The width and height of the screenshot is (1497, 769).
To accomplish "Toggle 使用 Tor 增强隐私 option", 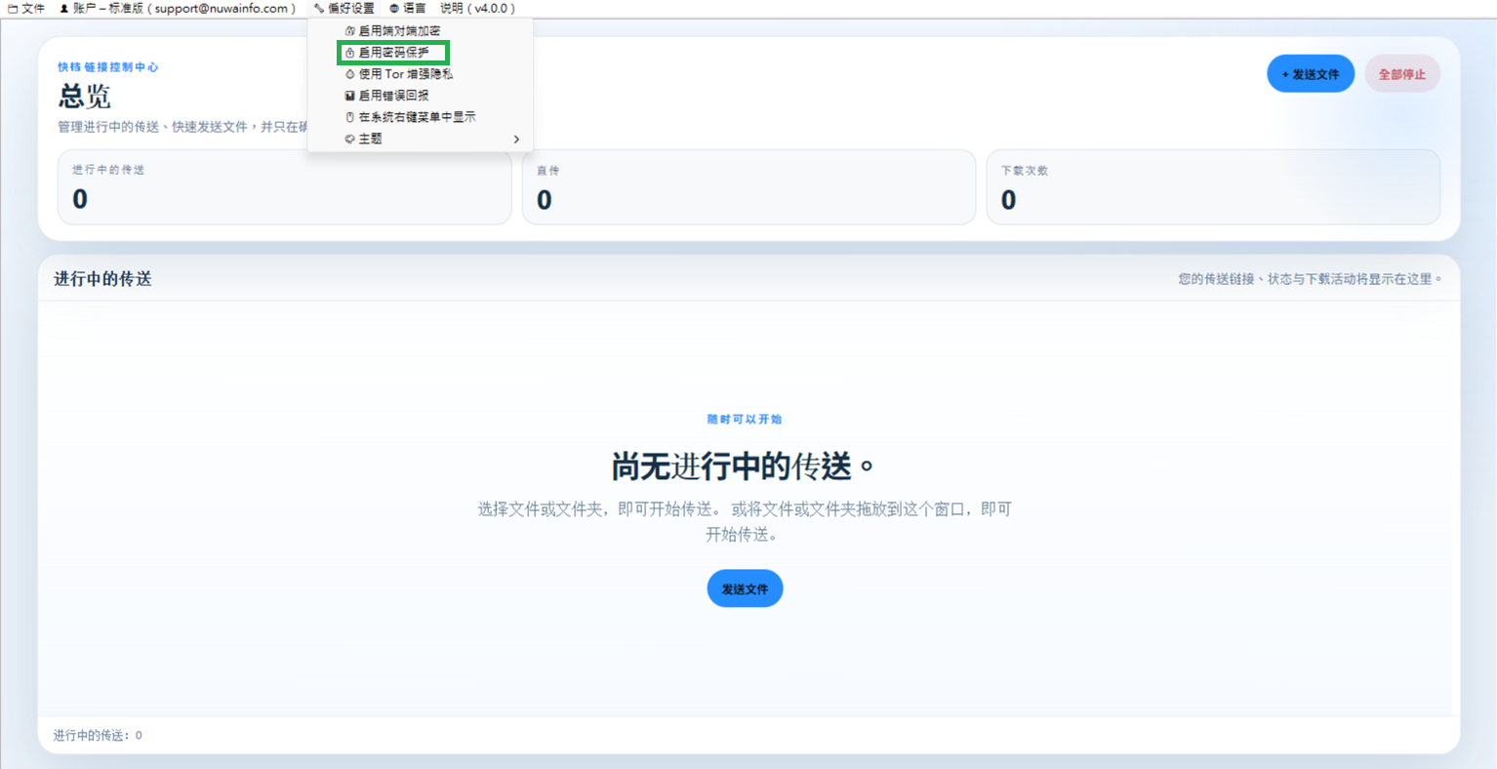I will 420,74.
